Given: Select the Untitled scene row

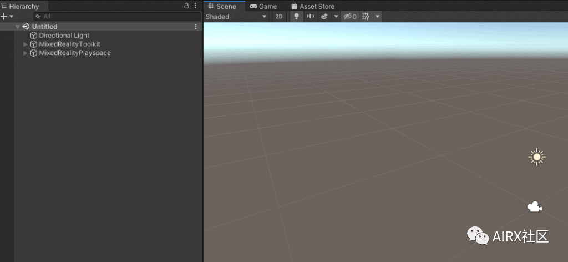Looking at the screenshot, I should tap(101, 27).
